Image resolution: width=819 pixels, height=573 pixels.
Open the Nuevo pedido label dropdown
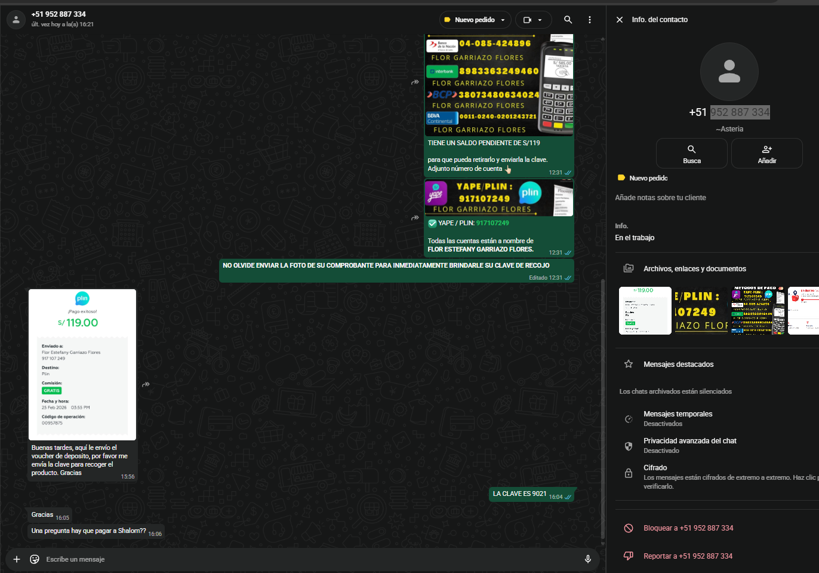point(475,20)
